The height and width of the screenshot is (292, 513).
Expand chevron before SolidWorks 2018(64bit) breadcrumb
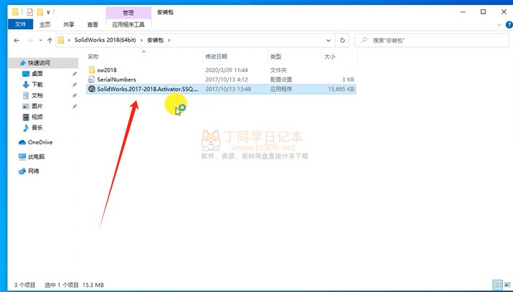(69, 40)
